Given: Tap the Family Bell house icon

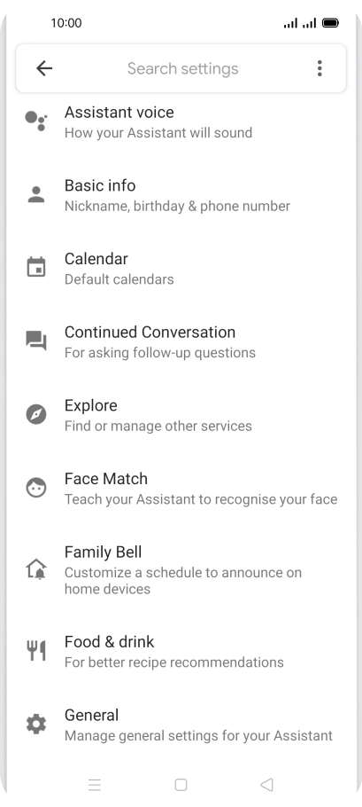Looking at the screenshot, I should coord(36,569).
